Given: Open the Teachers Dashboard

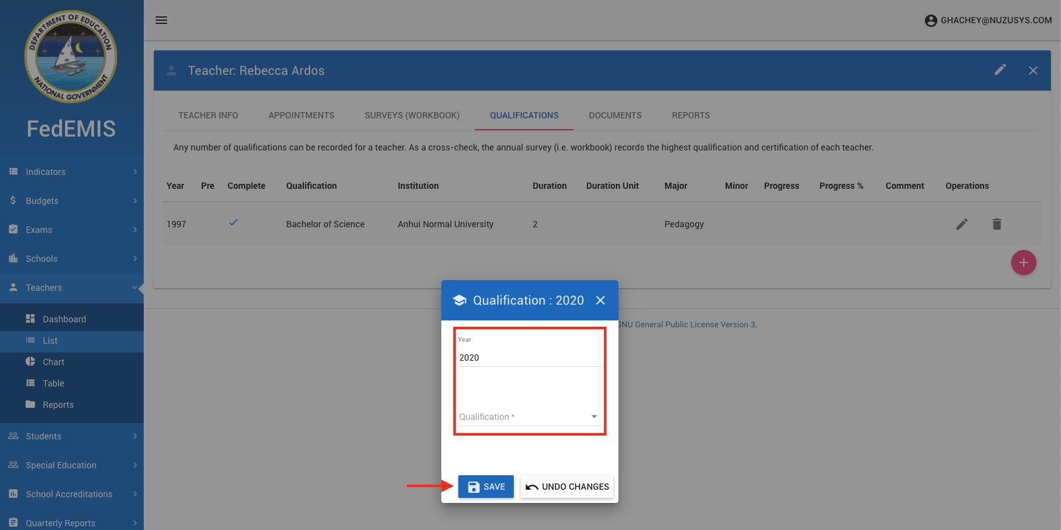Looking at the screenshot, I should coord(64,319).
